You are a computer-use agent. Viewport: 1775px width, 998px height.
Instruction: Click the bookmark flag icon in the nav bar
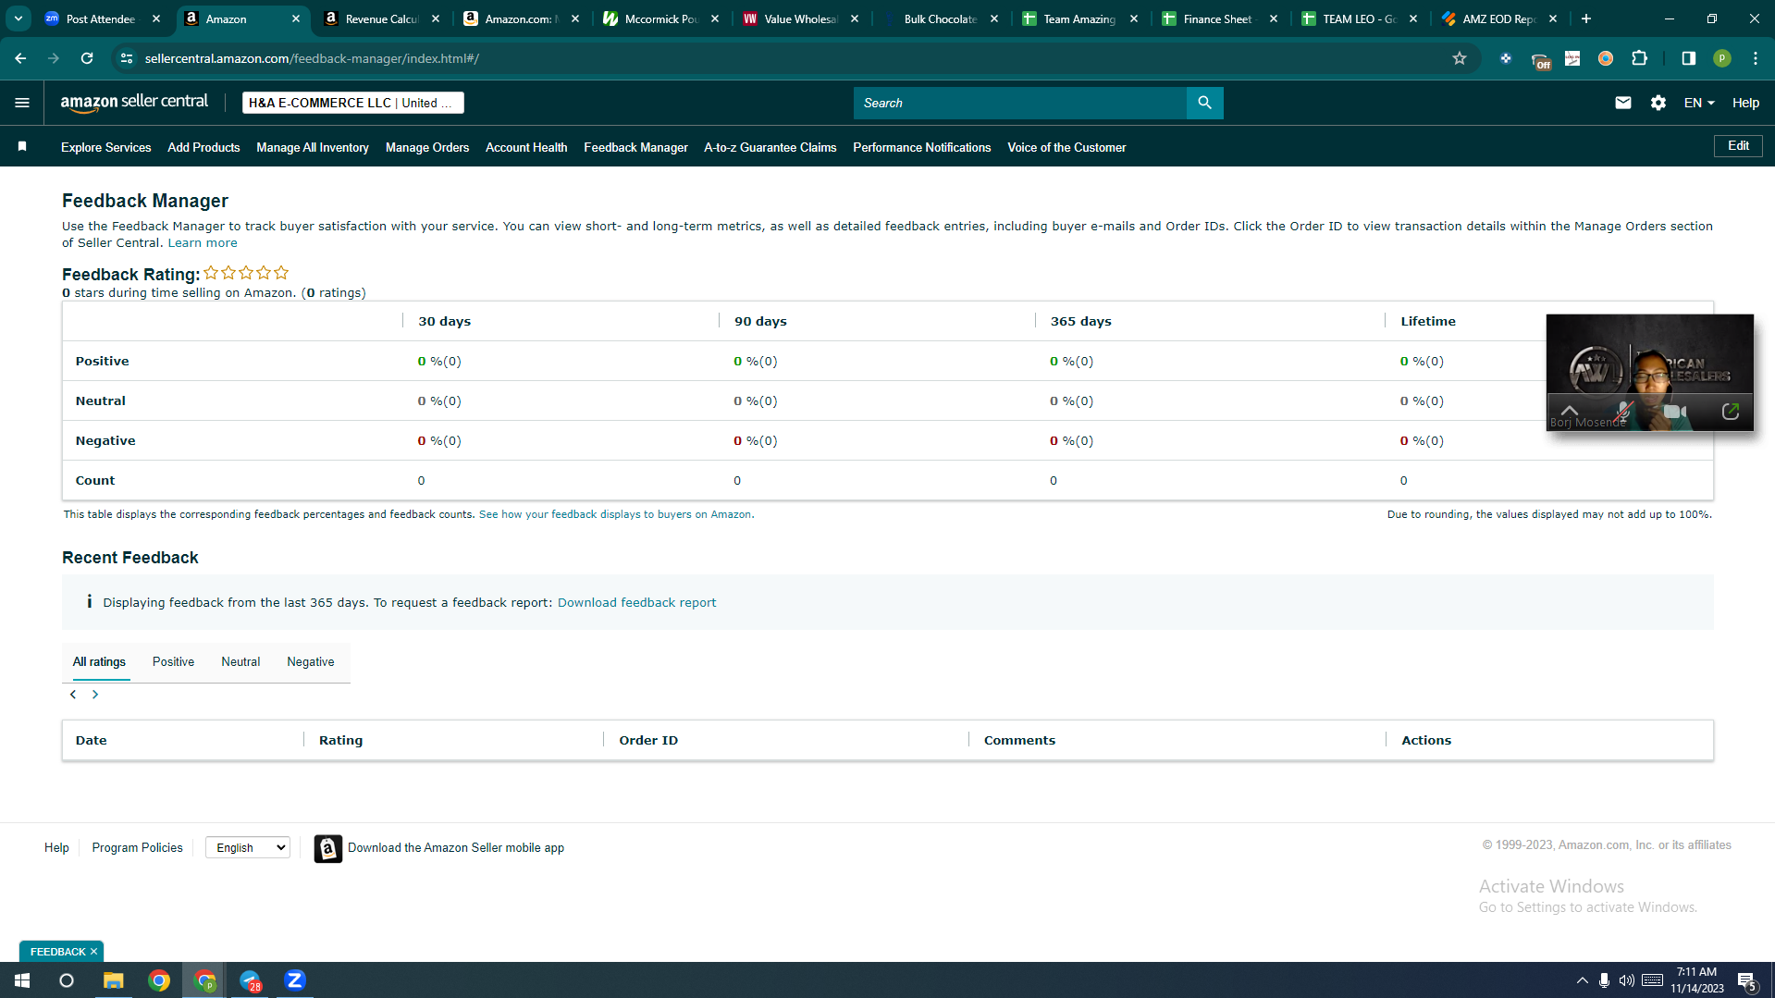[22, 146]
